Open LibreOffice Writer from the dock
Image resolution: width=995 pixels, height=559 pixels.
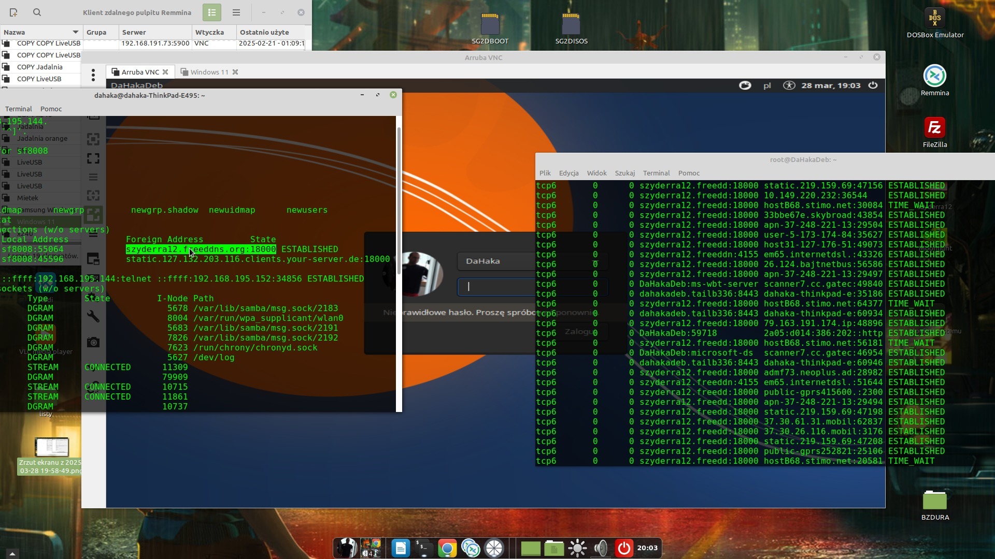coord(401,548)
